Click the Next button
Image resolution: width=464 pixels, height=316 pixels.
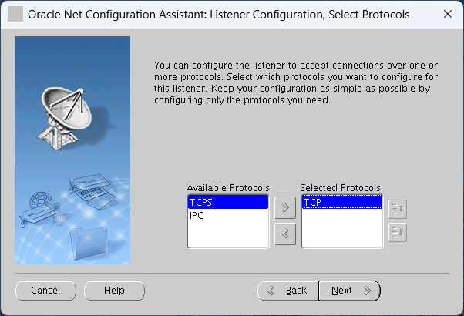[349, 291]
